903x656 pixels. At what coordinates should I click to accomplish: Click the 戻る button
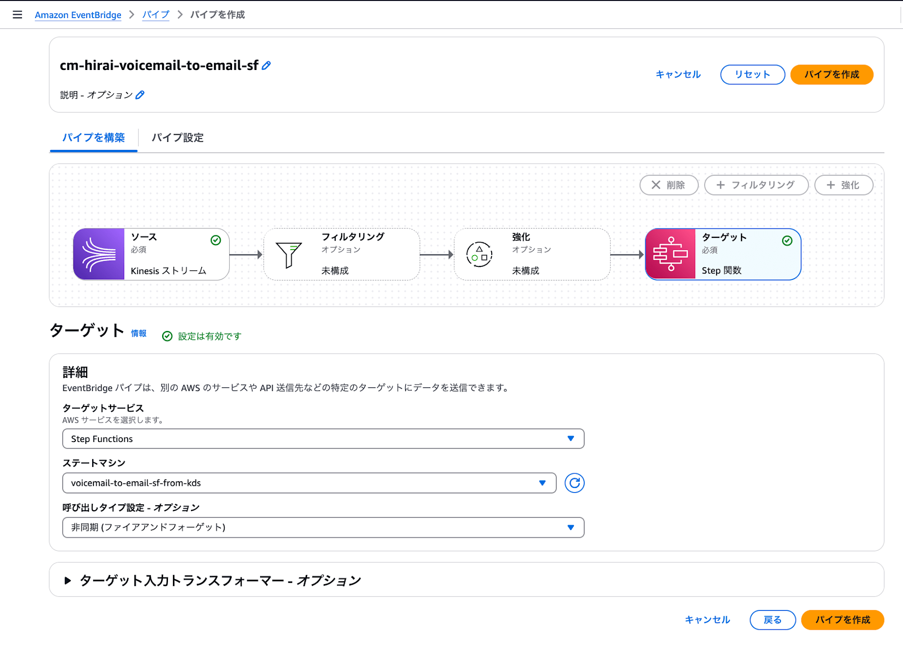(773, 620)
